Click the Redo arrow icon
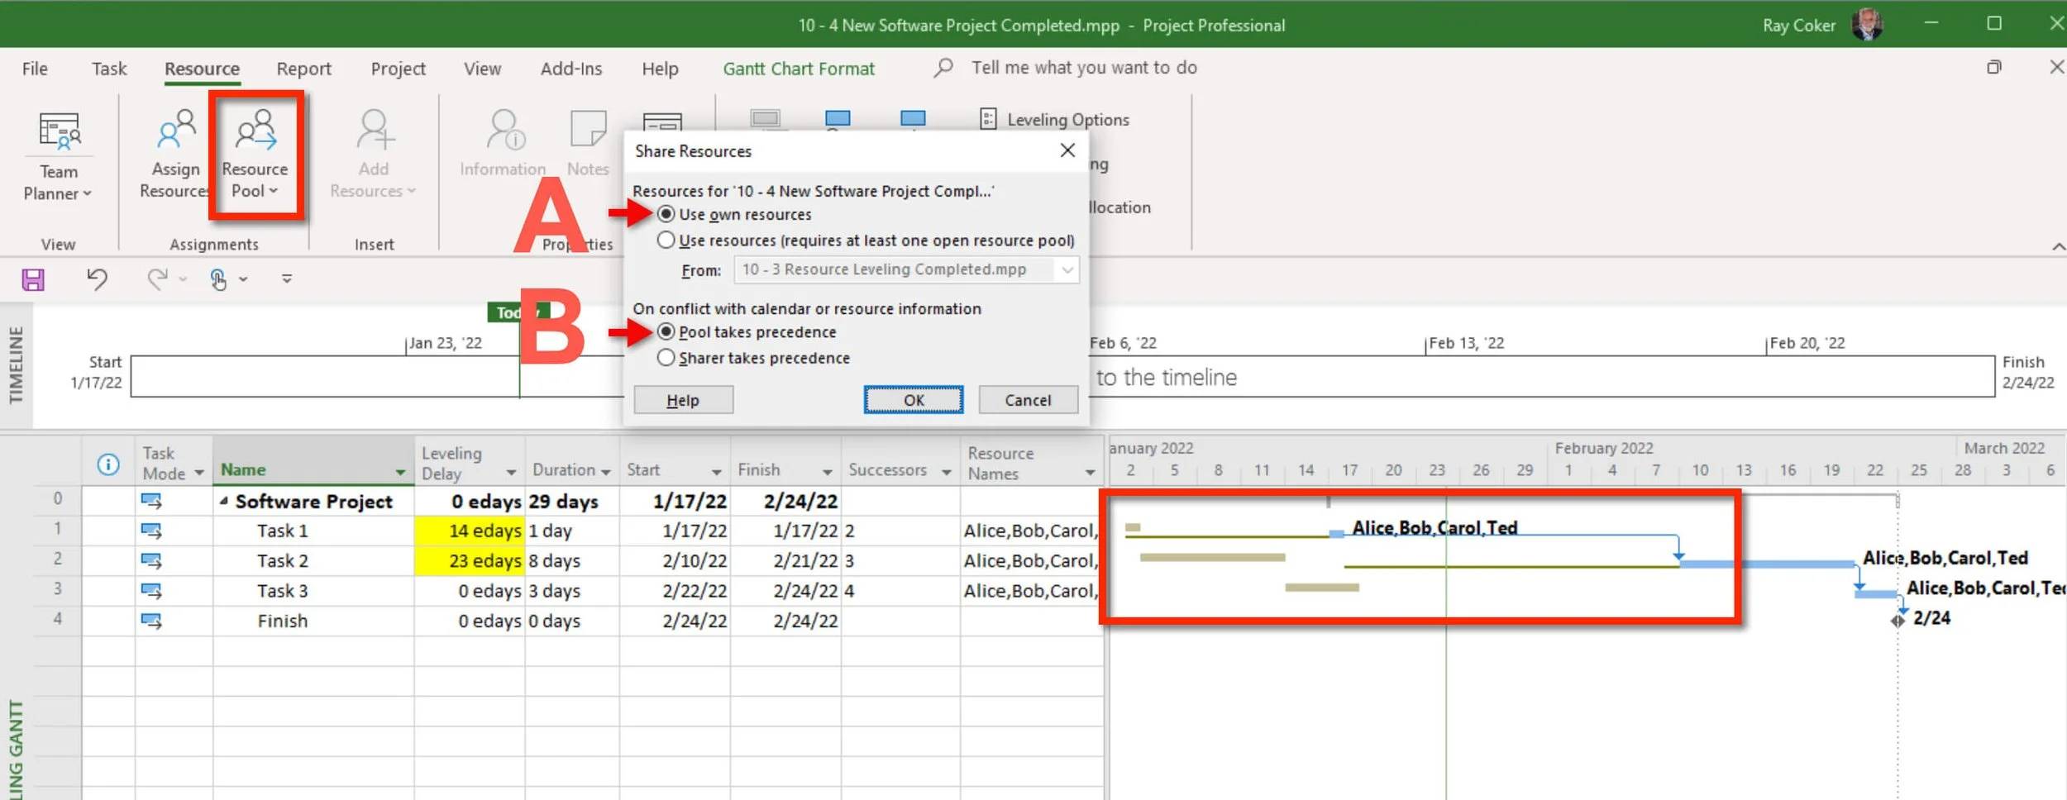This screenshot has width=2067, height=800. pyautogui.click(x=157, y=279)
